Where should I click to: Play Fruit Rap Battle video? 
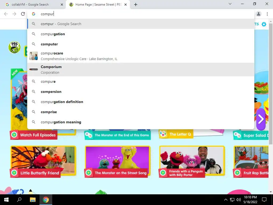251,161
